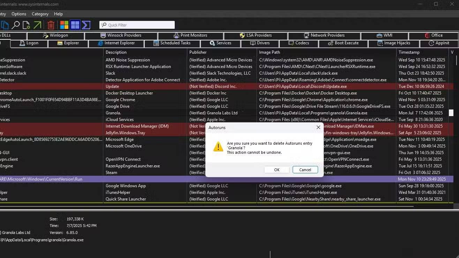This screenshot has height=258, width=459.
Task: Click the OpenVPN Connect description cell
Action: pos(123,159)
